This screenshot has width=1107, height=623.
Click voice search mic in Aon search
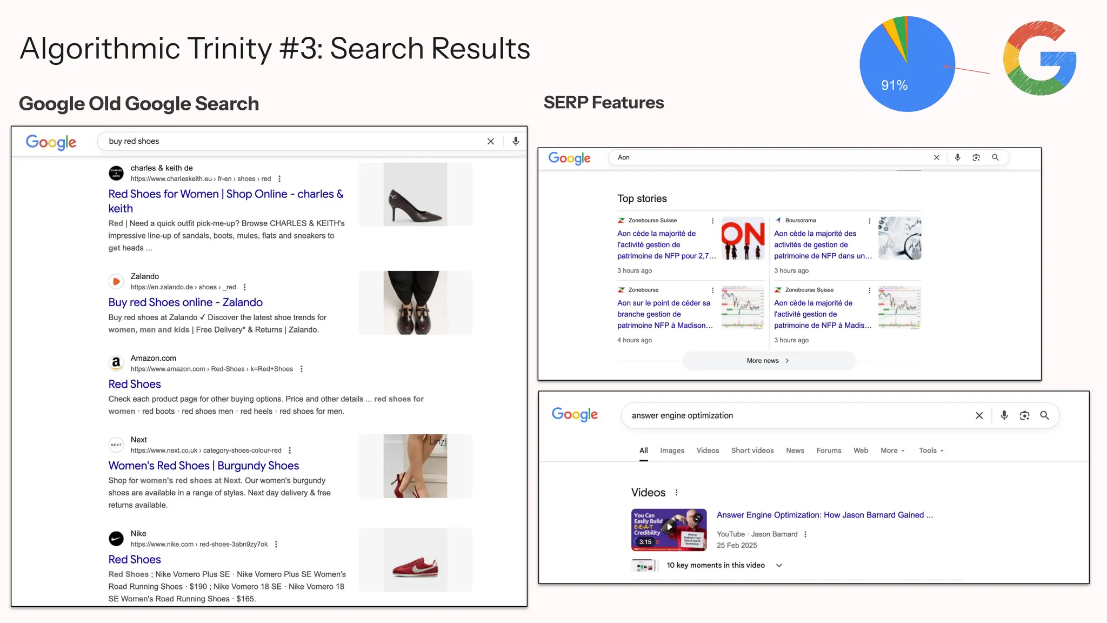957,157
